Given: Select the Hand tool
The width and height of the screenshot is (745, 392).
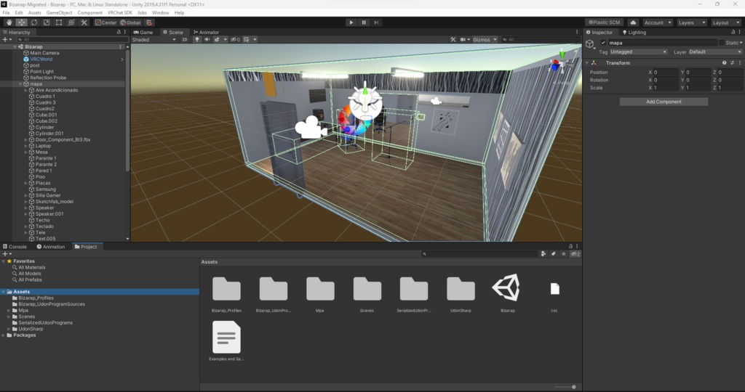Looking at the screenshot, I should click(9, 23).
